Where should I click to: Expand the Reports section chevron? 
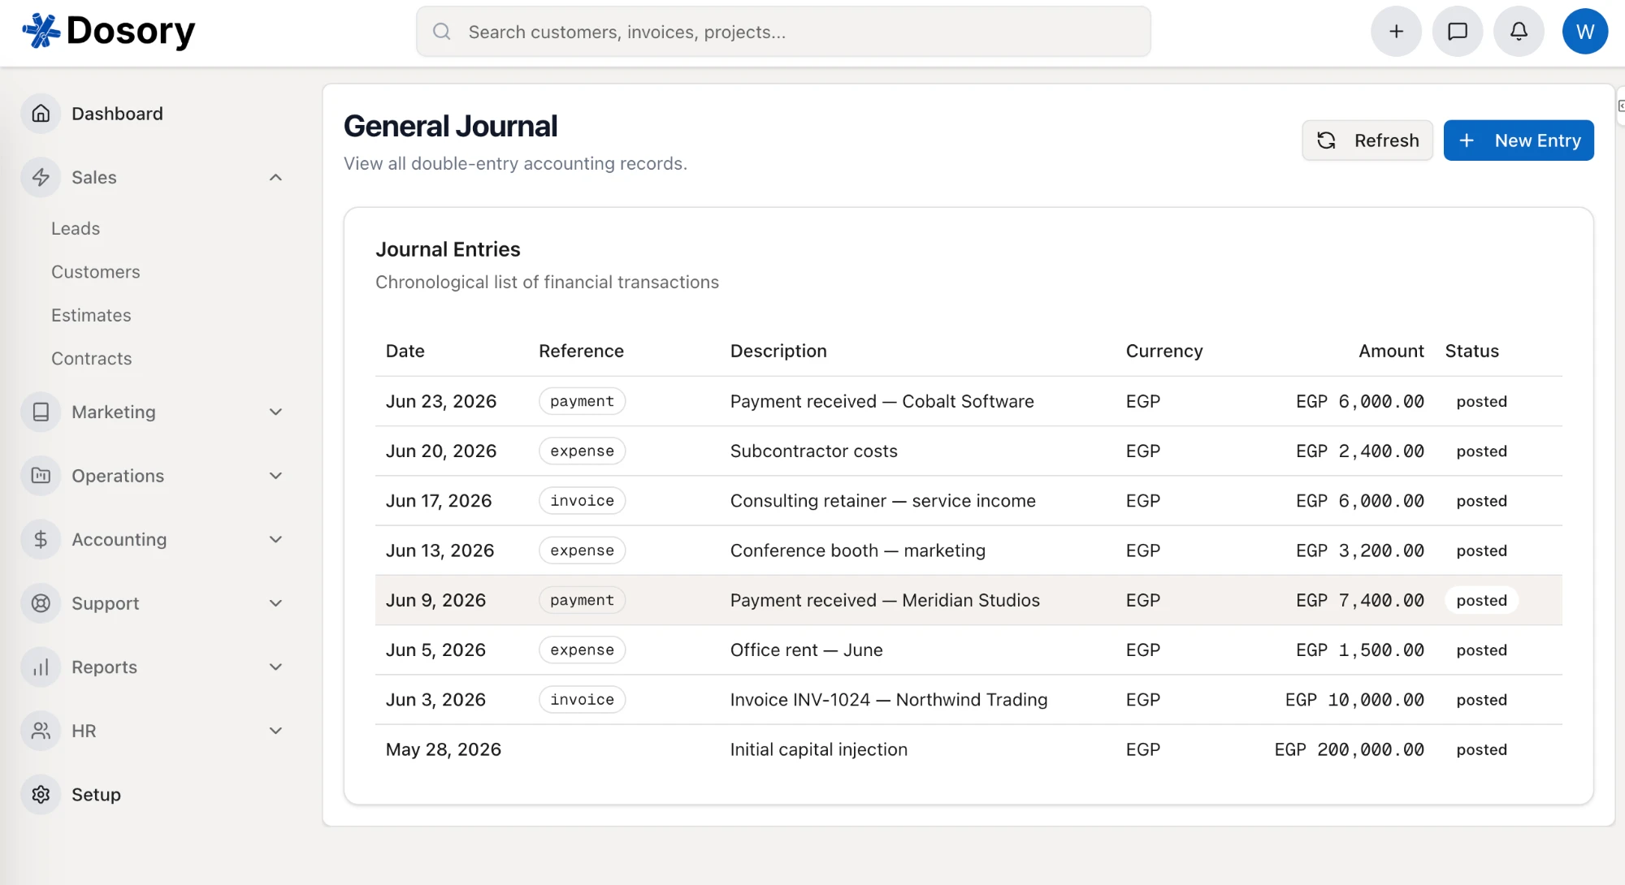tap(275, 667)
